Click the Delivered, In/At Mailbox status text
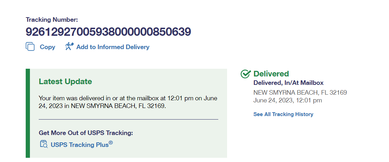This screenshot has width=389, height=162. (x=288, y=83)
